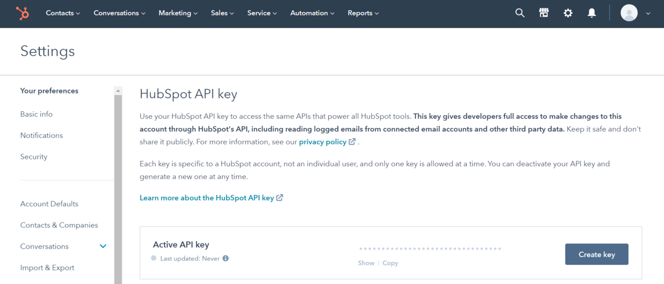Open the Reports menu
This screenshot has width=664, height=284.
pos(363,13)
